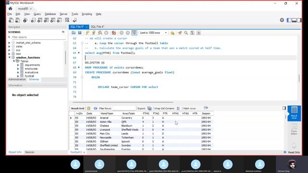Execute the SQL script lightning icon

click(x=88, y=33)
